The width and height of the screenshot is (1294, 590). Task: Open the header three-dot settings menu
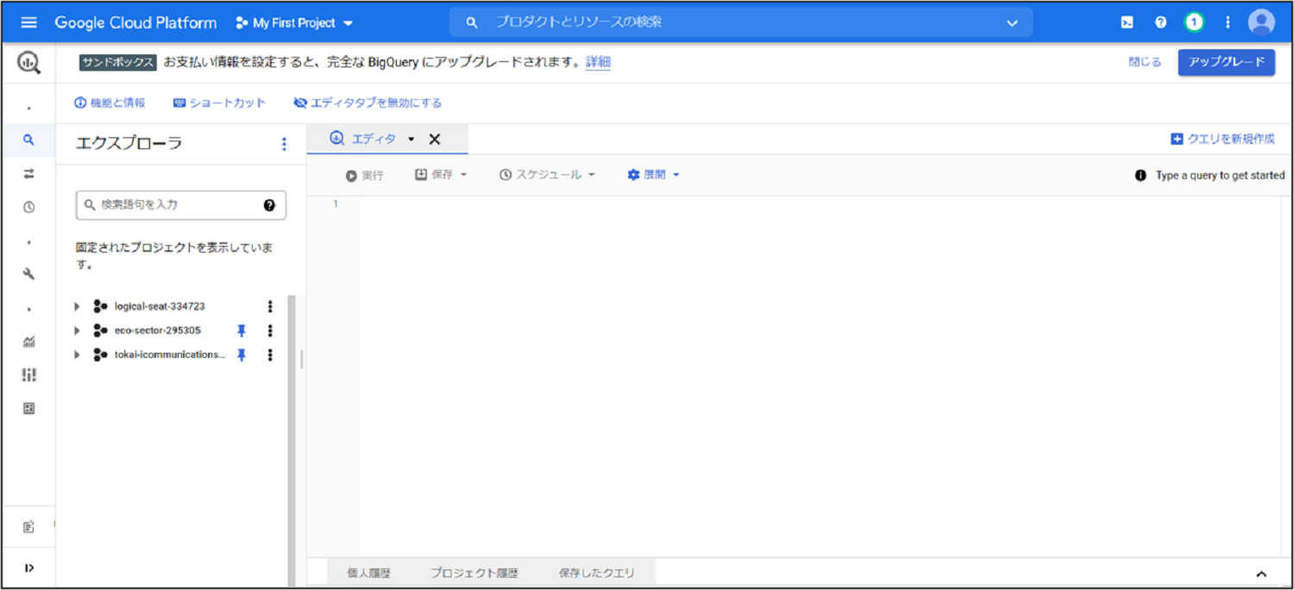pos(1228,22)
